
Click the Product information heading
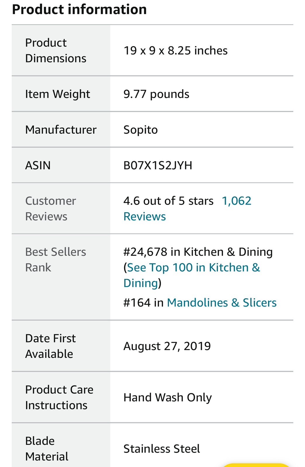point(79,9)
